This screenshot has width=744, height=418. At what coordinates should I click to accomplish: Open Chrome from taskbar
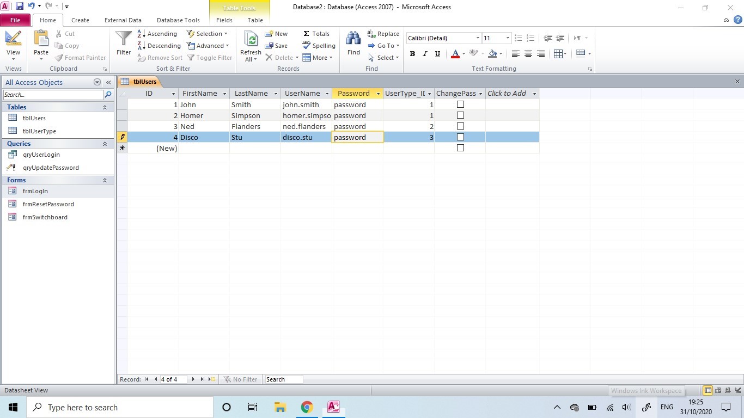(307, 407)
